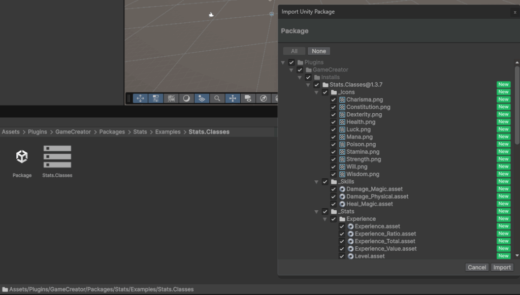Click the scrollbar down arrow in package list
This screenshot has width=520, height=295.
(517, 255)
